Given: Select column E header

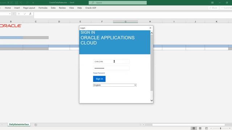Looking at the screenshot, I should [80, 22].
